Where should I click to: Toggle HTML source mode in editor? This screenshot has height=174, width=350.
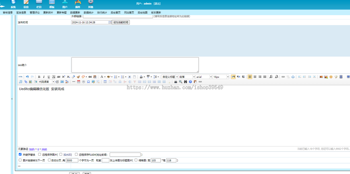[x=20, y=77]
